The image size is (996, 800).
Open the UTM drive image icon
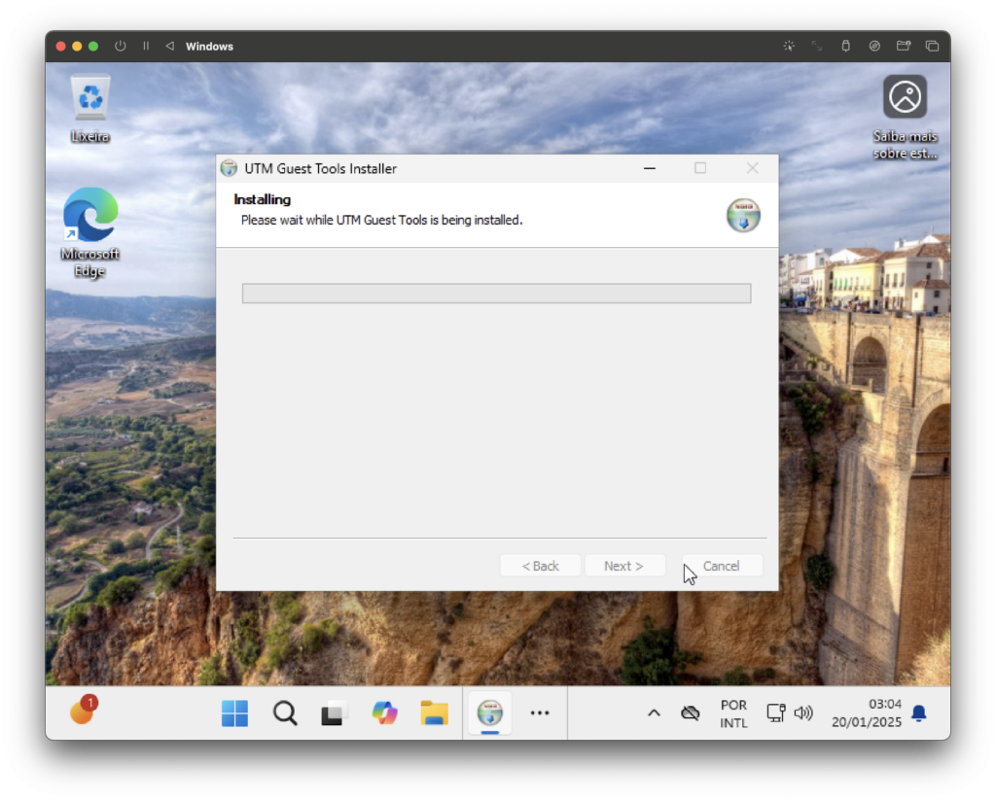coord(874,46)
